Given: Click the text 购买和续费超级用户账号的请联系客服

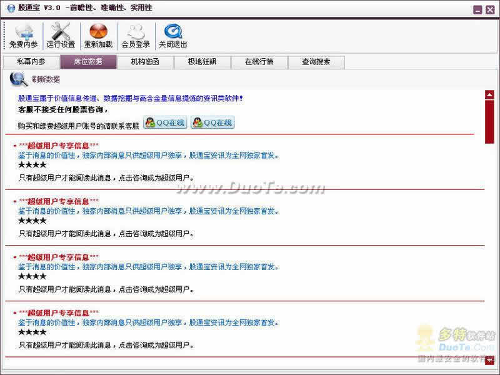Looking at the screenshot, I should click(x=79, y=126).
